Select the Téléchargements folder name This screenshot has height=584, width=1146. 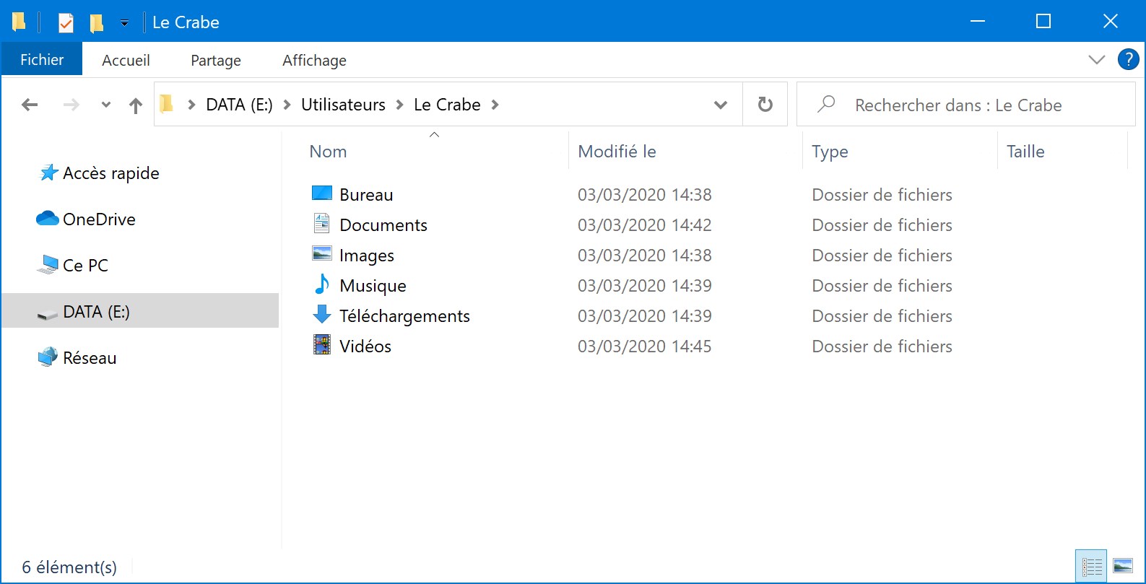404,316
